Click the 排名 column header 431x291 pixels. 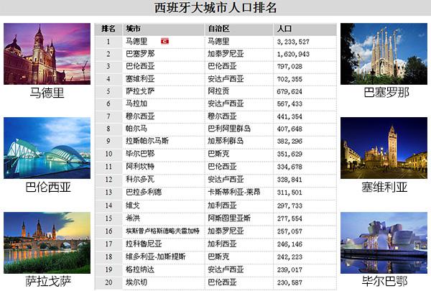108,29
